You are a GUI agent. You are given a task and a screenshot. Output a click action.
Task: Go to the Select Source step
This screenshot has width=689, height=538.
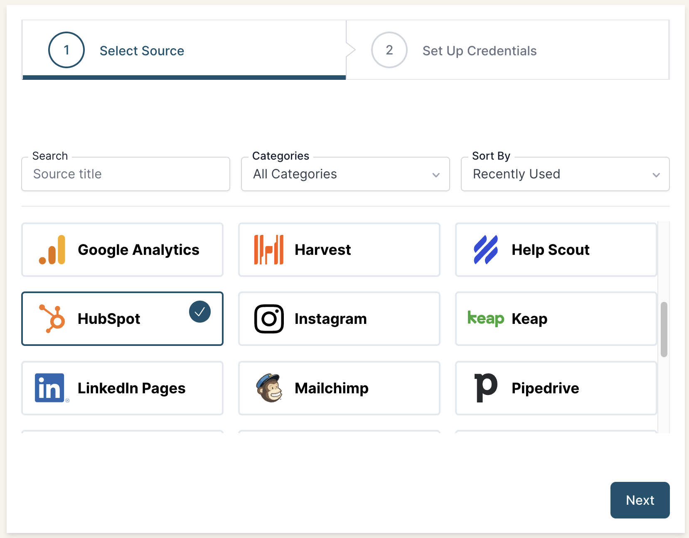142,50
